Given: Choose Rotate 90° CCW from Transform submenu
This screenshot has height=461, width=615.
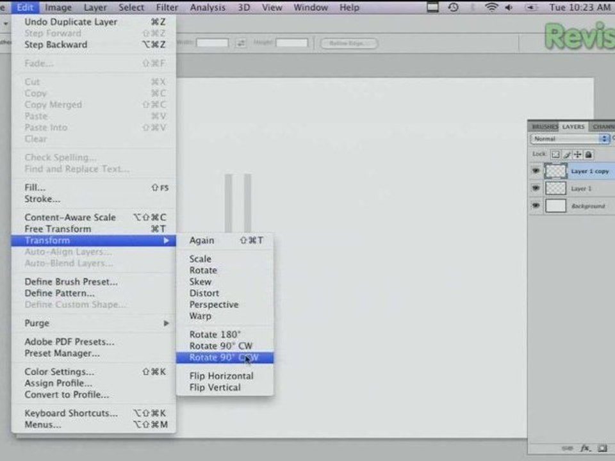Looking at the screenshot, I should (225, 357).
